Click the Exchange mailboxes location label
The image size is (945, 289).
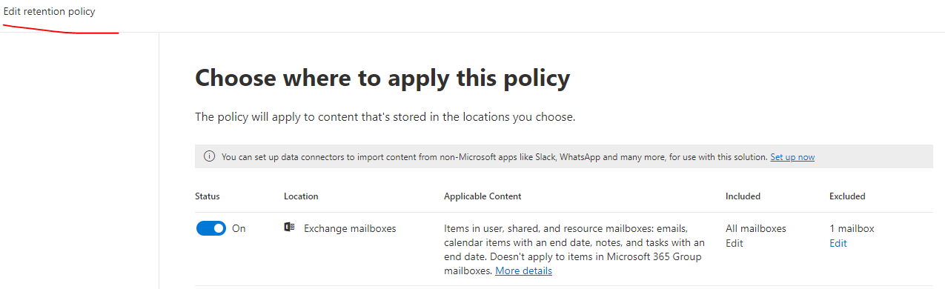350,228
